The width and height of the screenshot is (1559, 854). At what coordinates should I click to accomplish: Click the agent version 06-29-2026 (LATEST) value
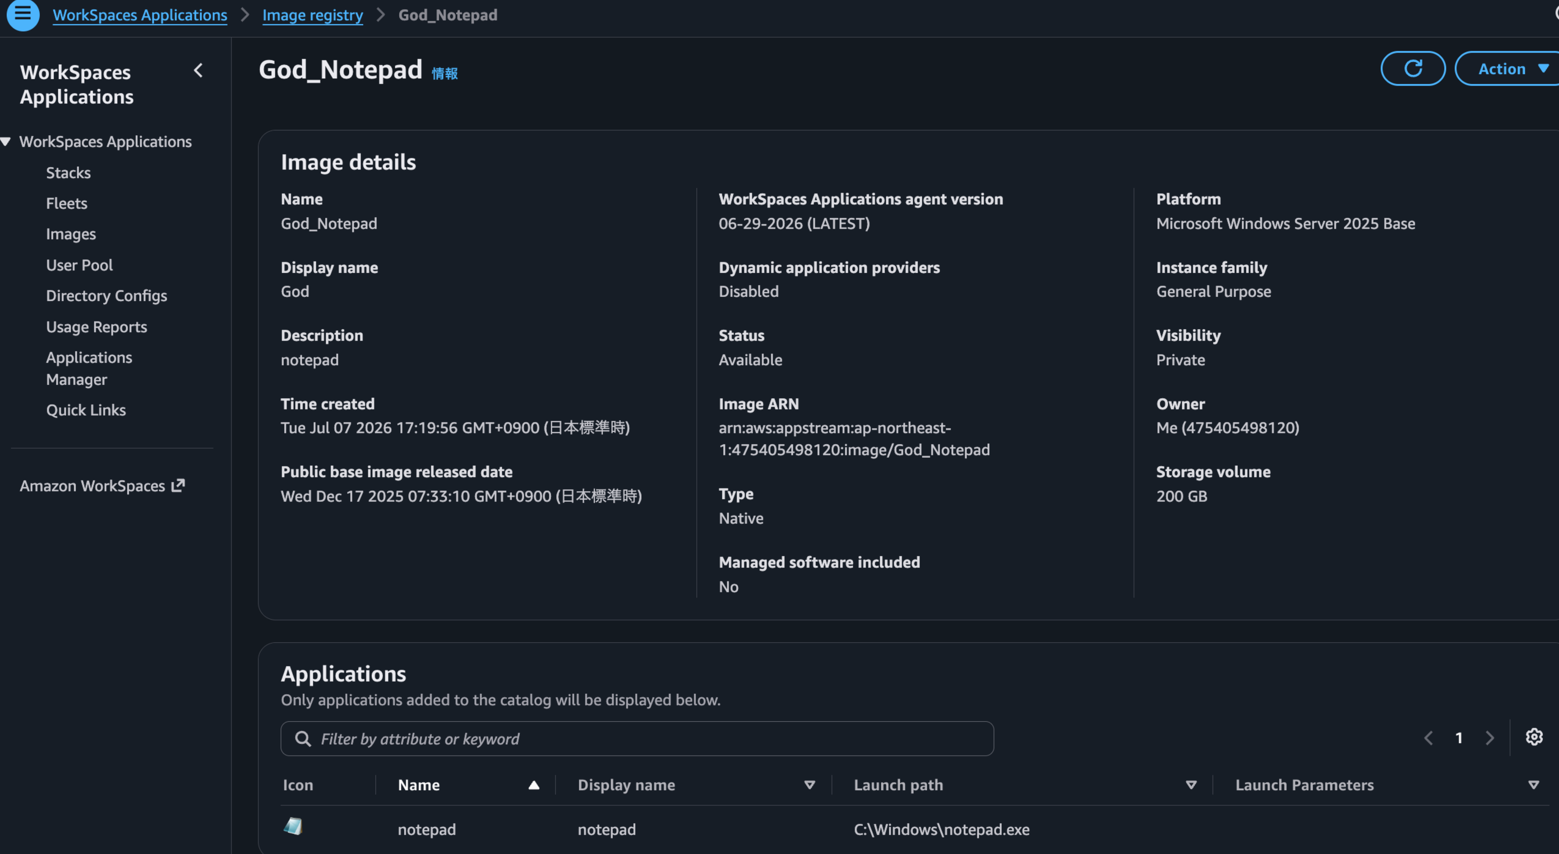coord(794,223)
